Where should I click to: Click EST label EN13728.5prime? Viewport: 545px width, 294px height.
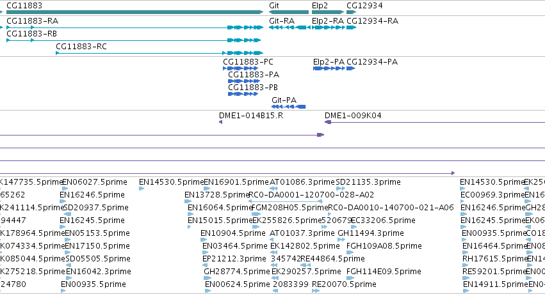point(217,195)
